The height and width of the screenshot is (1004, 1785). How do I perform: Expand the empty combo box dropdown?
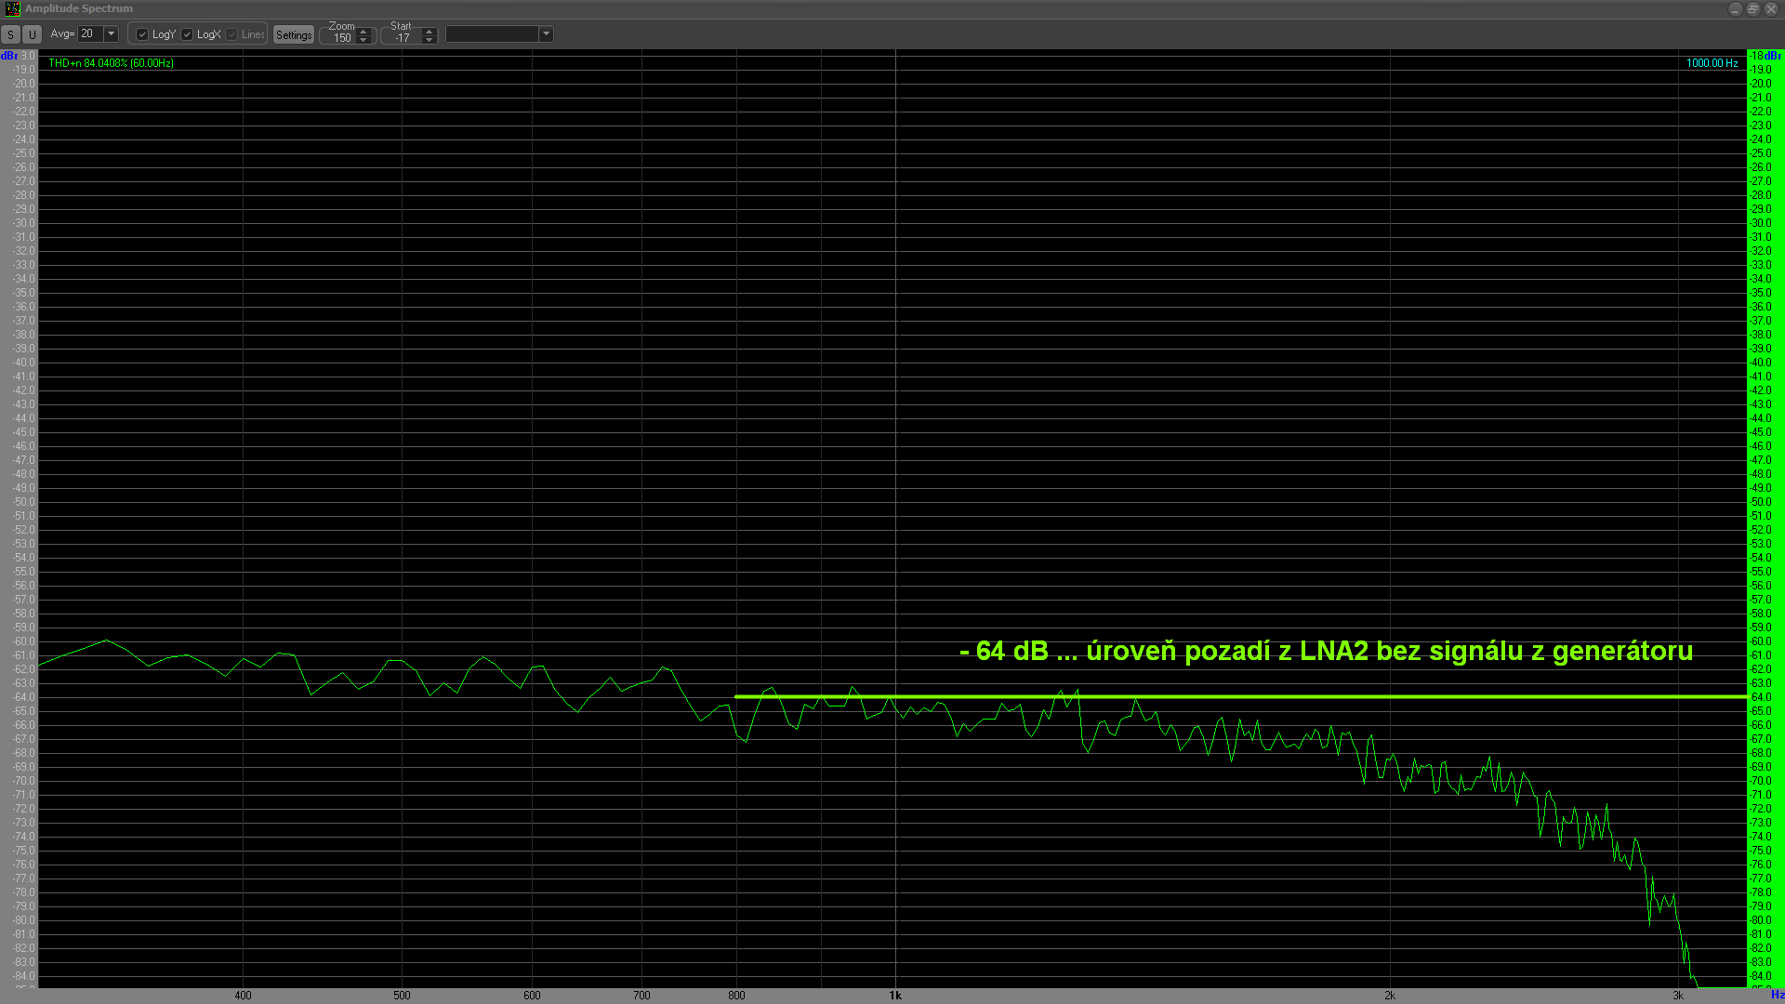click(546, 34)
